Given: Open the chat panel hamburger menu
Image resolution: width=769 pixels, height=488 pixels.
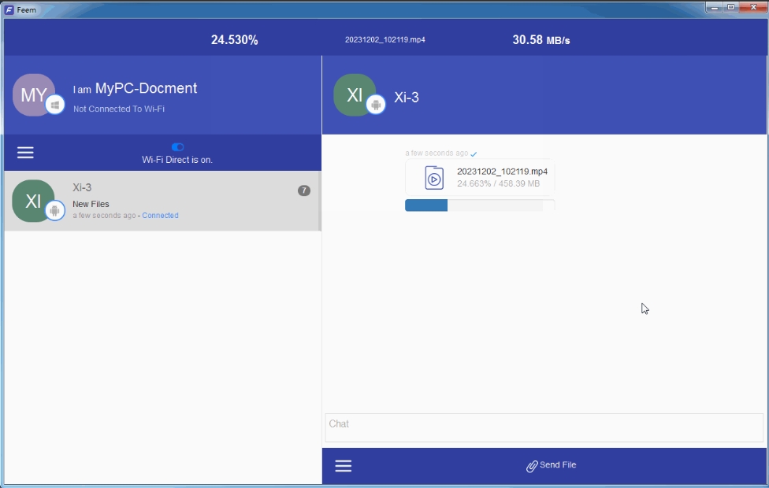Looking at the screenshot, I should pyautogui.click(x=343, y=466).
